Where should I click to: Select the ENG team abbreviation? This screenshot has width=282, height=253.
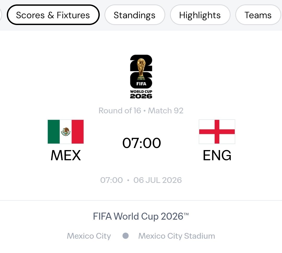pyautogui.click(x=217, y=155)
